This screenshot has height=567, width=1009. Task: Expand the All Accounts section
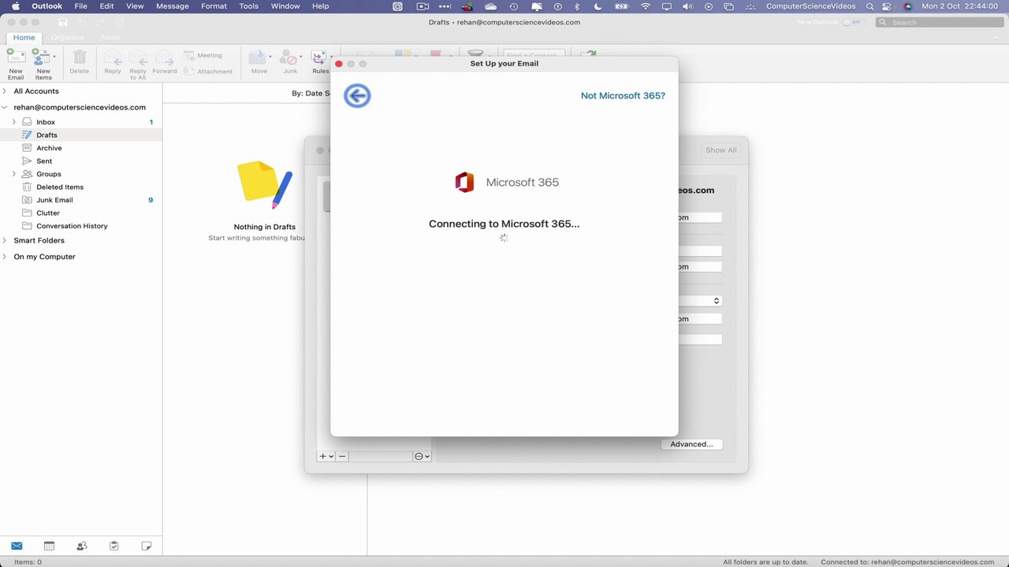[x=5, y=91]
